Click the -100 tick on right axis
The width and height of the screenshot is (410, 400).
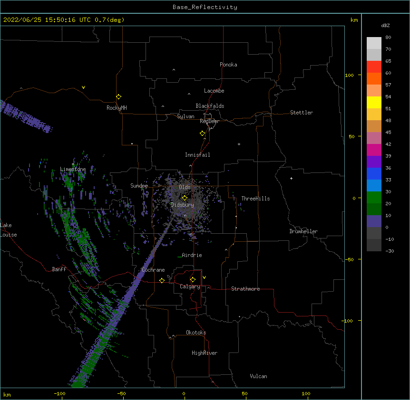348,321
